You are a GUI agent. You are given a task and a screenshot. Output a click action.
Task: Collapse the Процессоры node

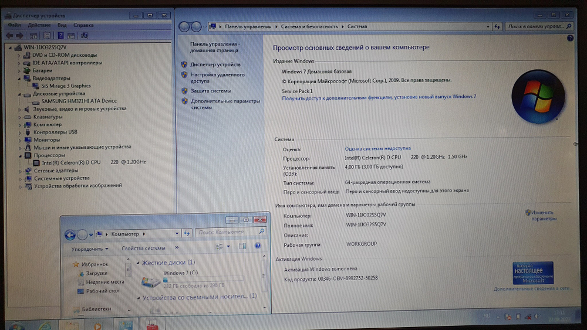pos(20,155)
